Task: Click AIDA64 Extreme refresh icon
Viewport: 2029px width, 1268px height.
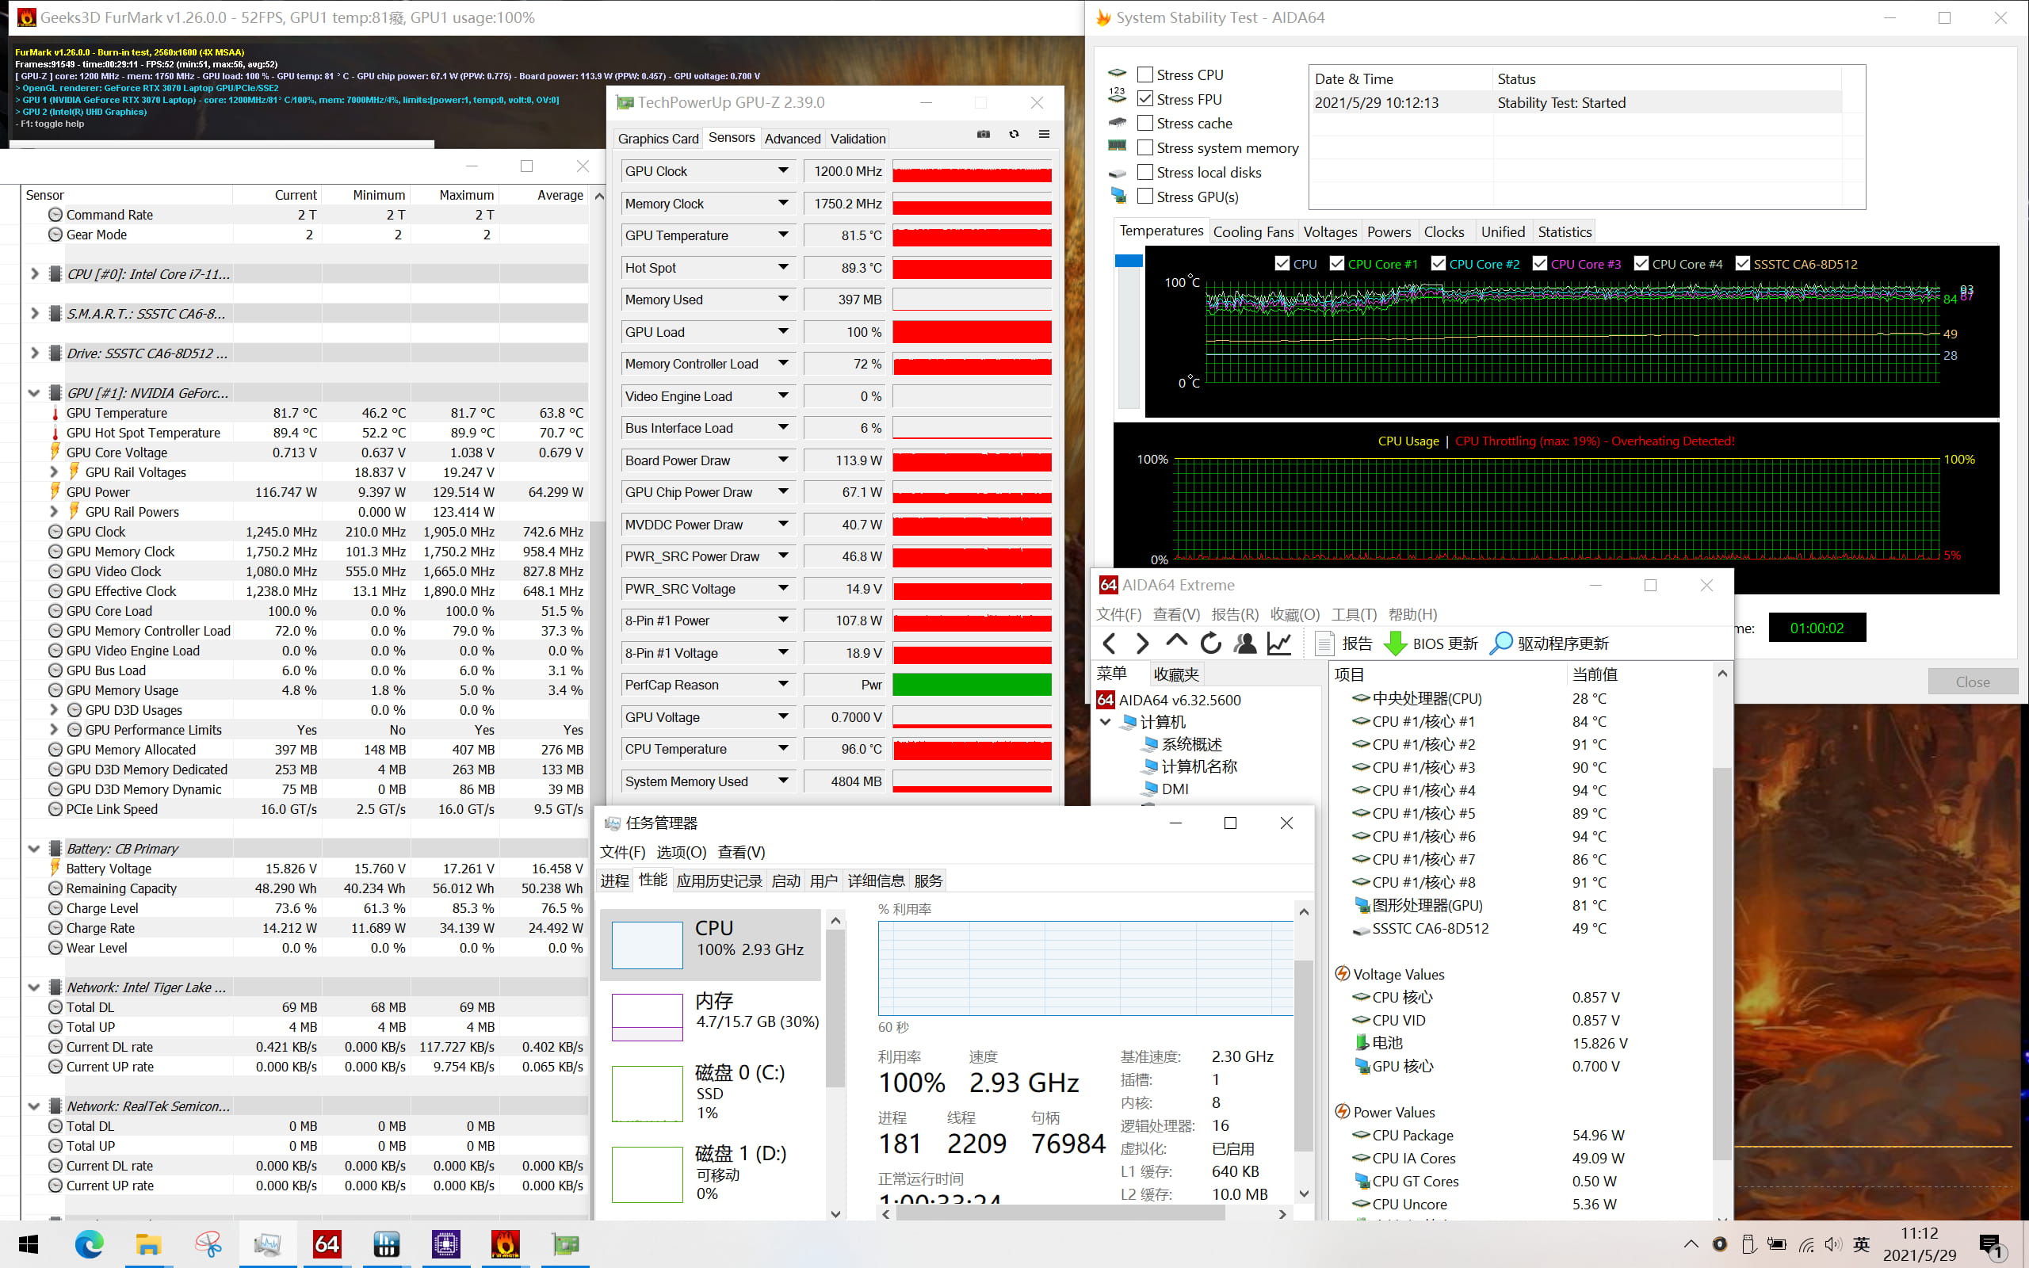Action: [1211, 644]
